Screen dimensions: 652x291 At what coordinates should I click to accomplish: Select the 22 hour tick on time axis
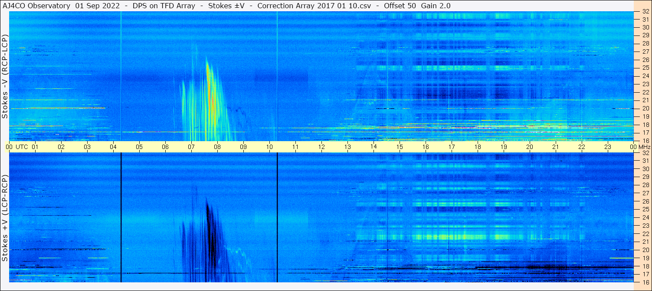tap(582, 147)
